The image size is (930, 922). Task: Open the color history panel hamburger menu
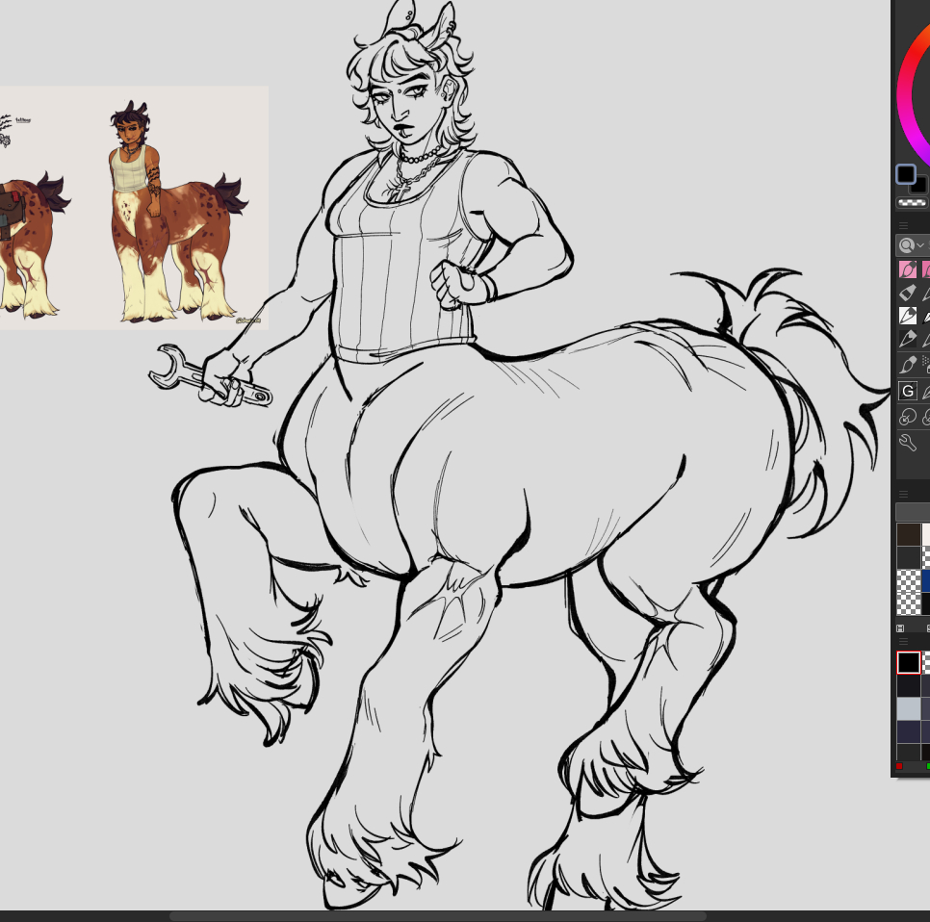[x=903, y=494]
